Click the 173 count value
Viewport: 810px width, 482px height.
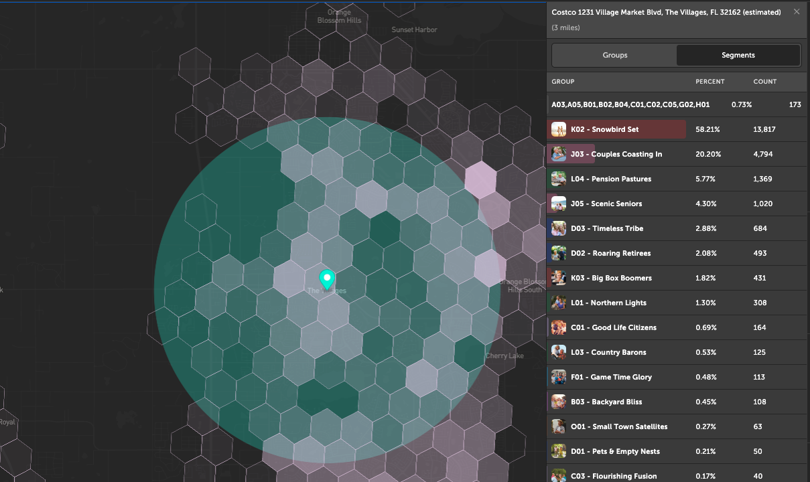pyautogui.click(x=795, y=104)
